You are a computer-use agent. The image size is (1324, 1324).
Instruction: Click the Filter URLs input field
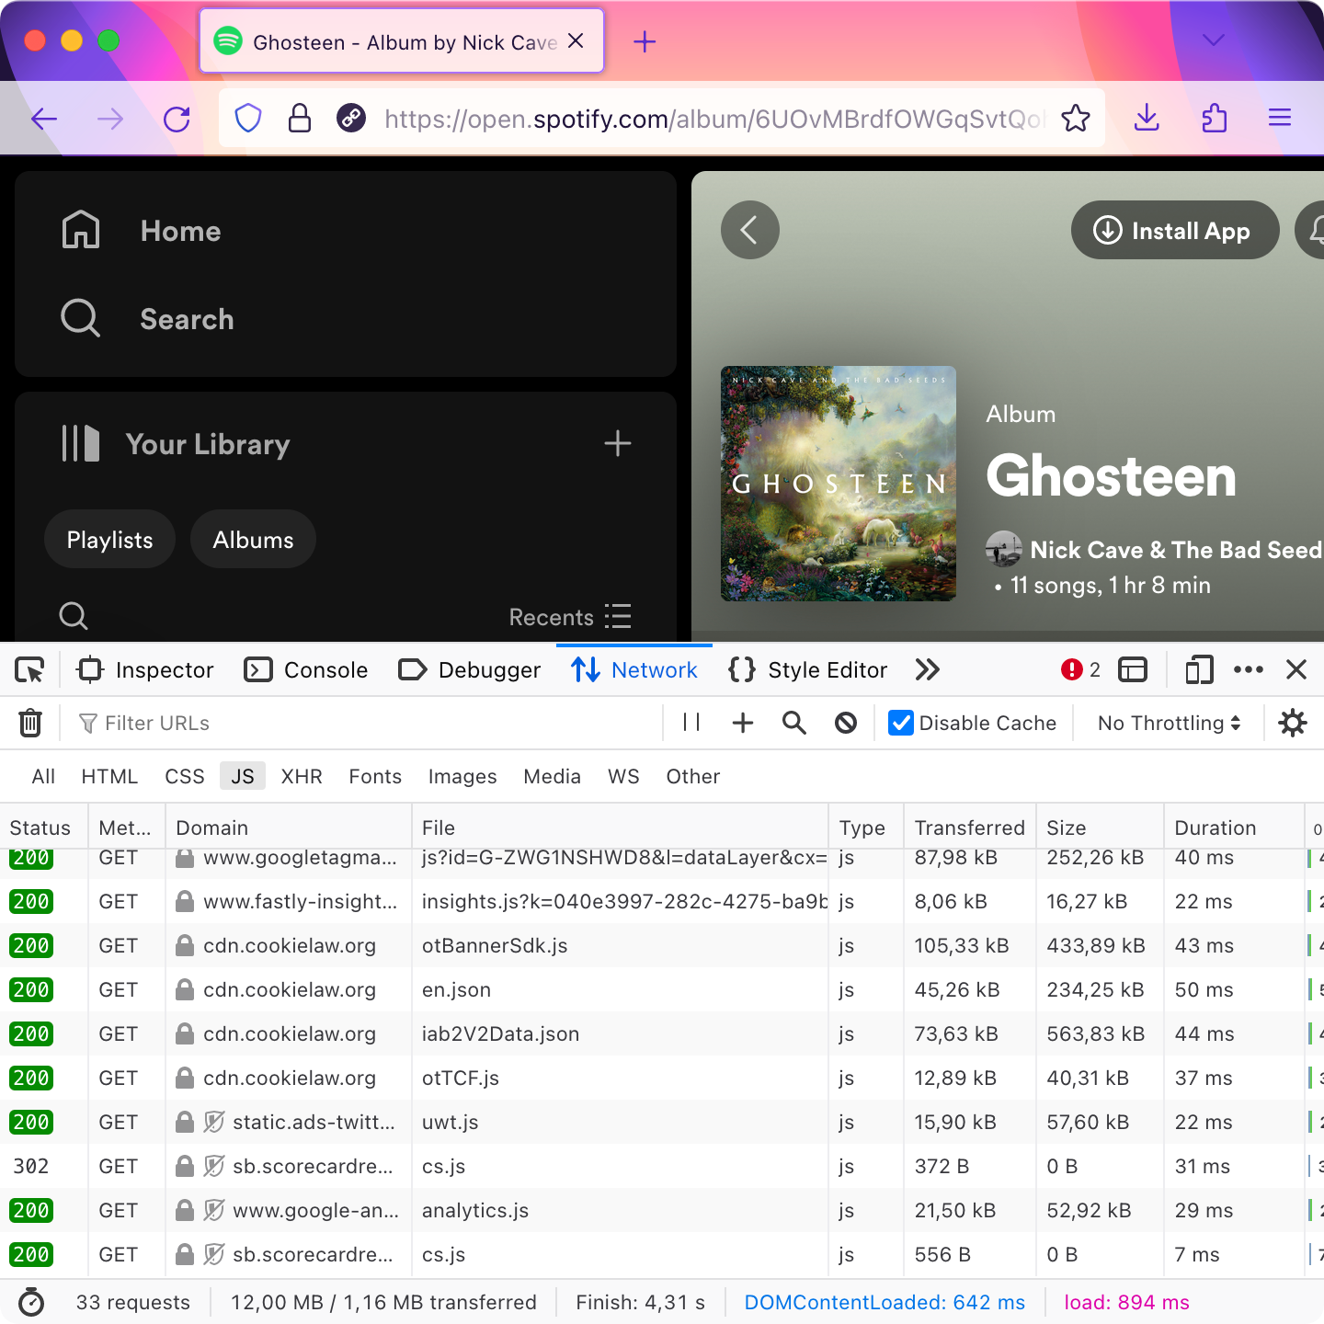[368, 724]
